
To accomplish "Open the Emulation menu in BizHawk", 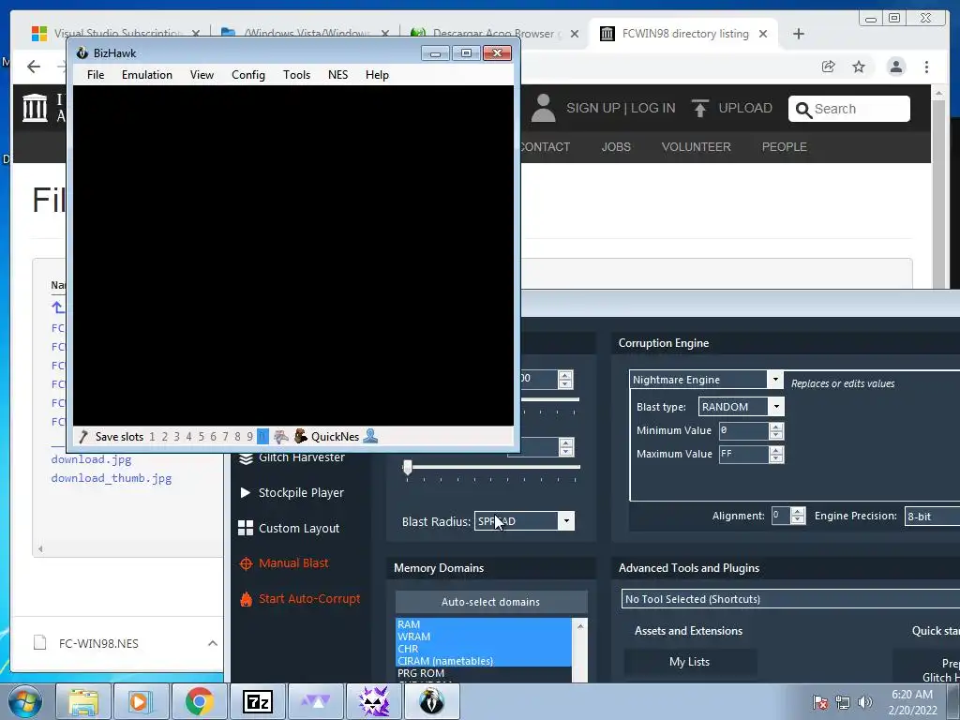I will point(147,75).
